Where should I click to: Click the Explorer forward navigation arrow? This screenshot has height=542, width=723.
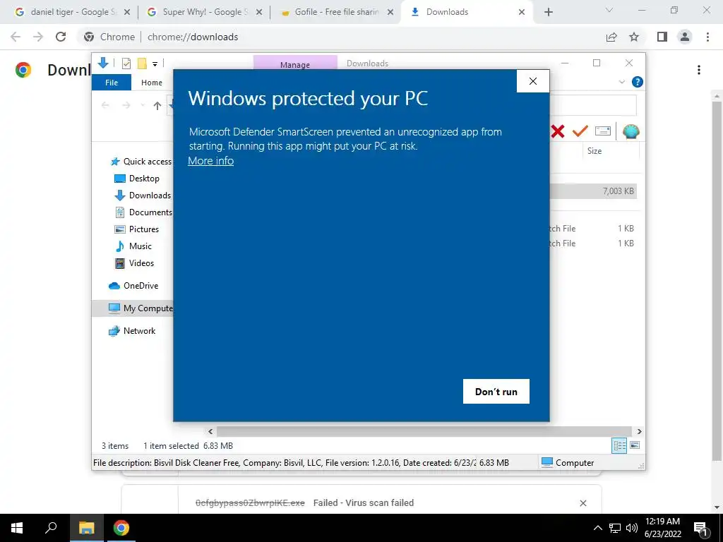(126, 106)
